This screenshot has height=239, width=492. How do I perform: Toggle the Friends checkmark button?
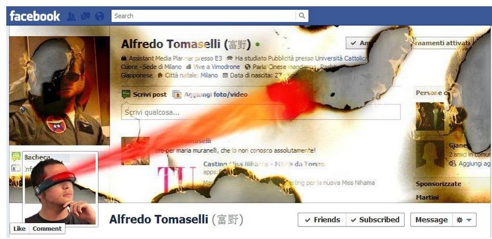[x=322, y=220]
